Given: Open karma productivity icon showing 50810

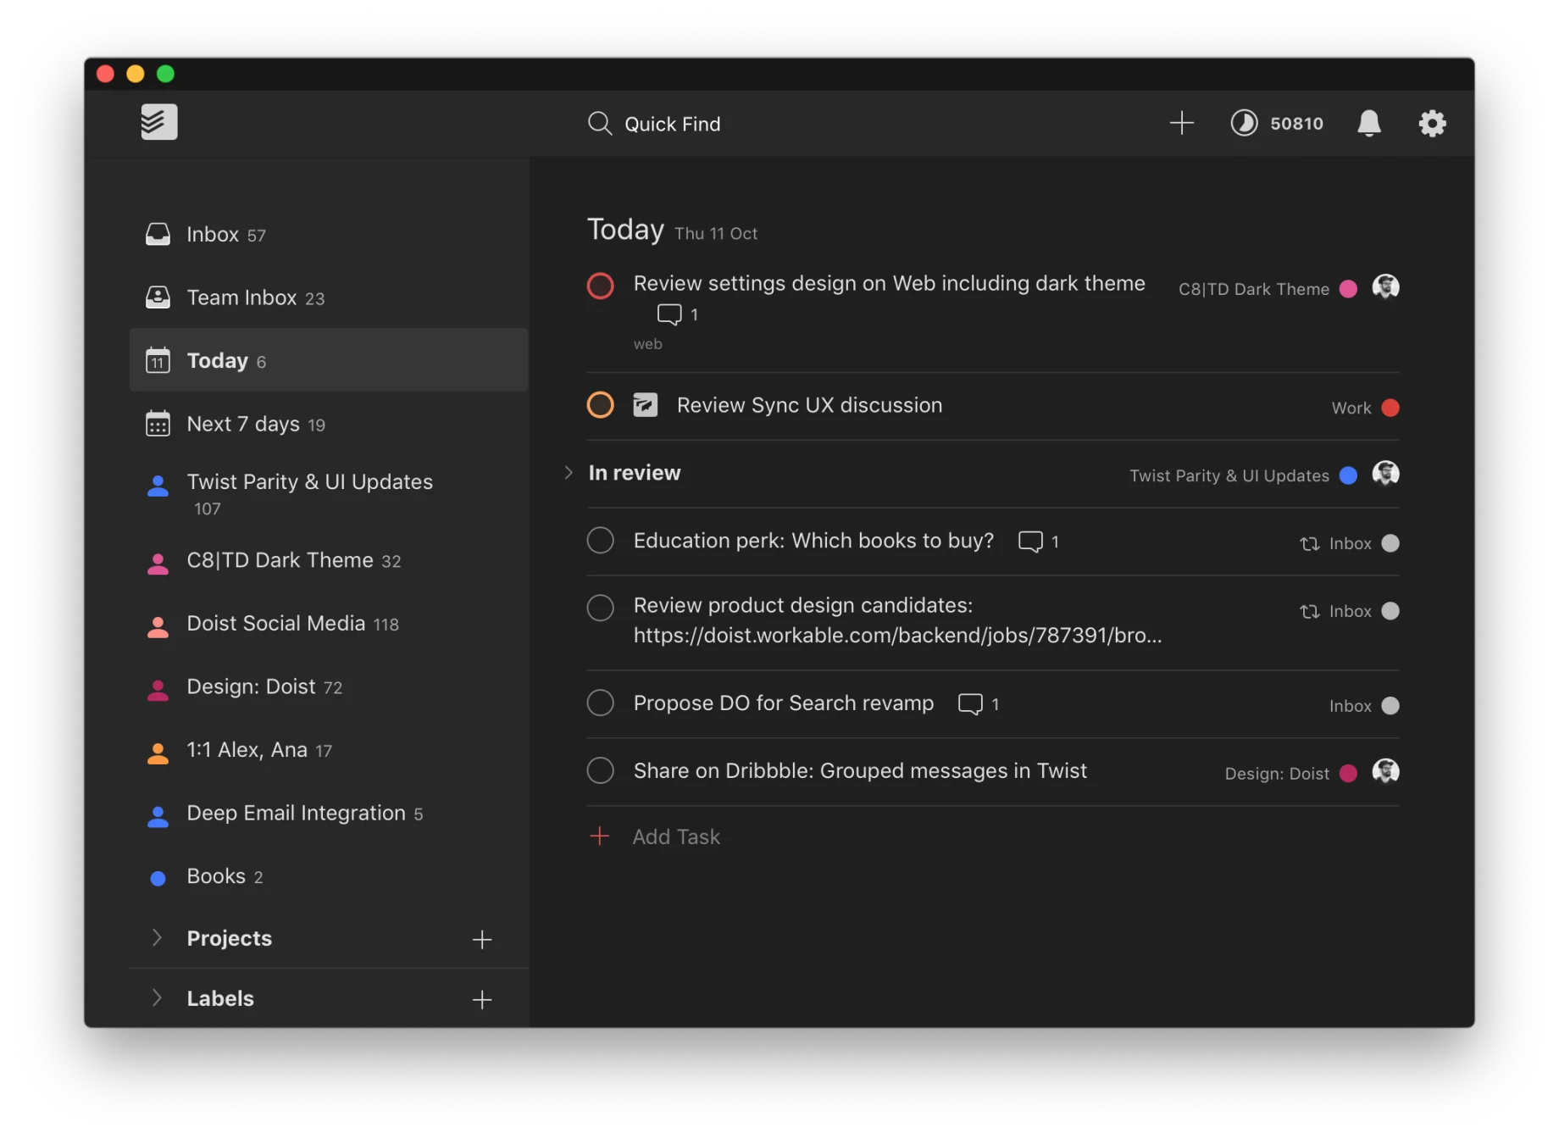Looking at the screenshot, I should click(1244, 124).
